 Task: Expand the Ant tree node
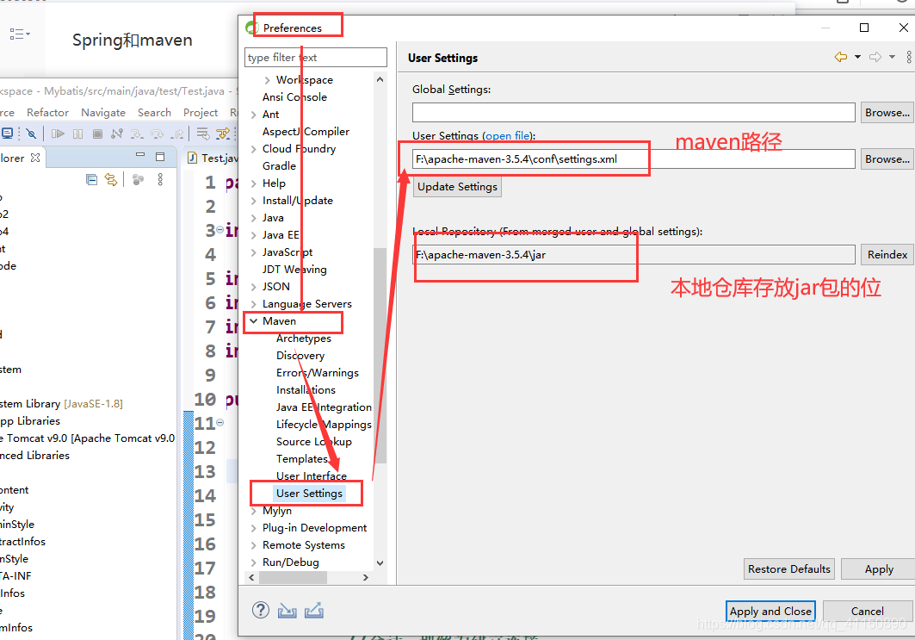(253, 115)
